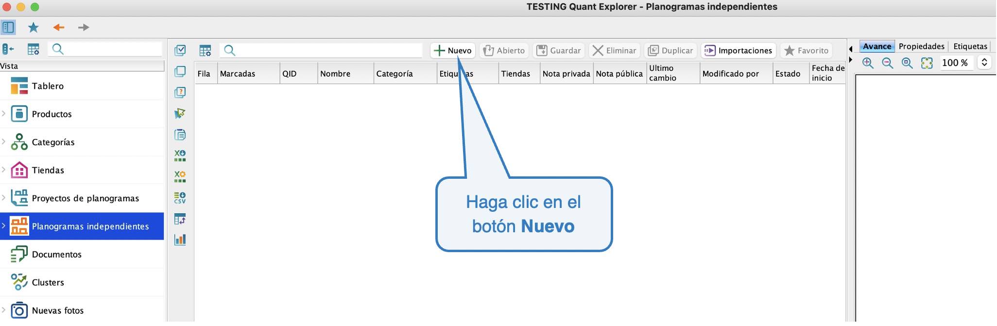Click the stacked empty squares icon
Screen dimensions: 997x326
180,71
